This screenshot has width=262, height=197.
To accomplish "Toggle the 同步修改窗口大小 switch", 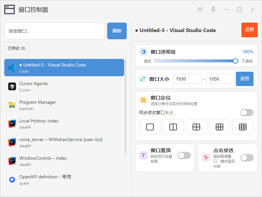I will 247,113.
